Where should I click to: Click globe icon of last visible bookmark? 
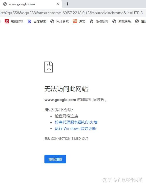pyautogui.click(x=137, y=21)
